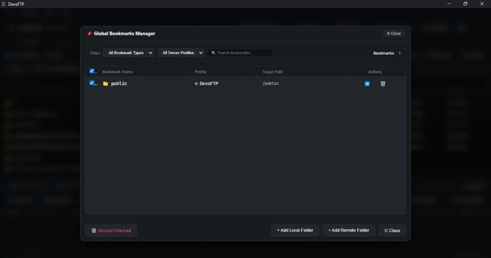The width and height of the screenshot is (491, 258).
Task: Toggle the select-all checkbox in the table header
Action: coord(92,71)
